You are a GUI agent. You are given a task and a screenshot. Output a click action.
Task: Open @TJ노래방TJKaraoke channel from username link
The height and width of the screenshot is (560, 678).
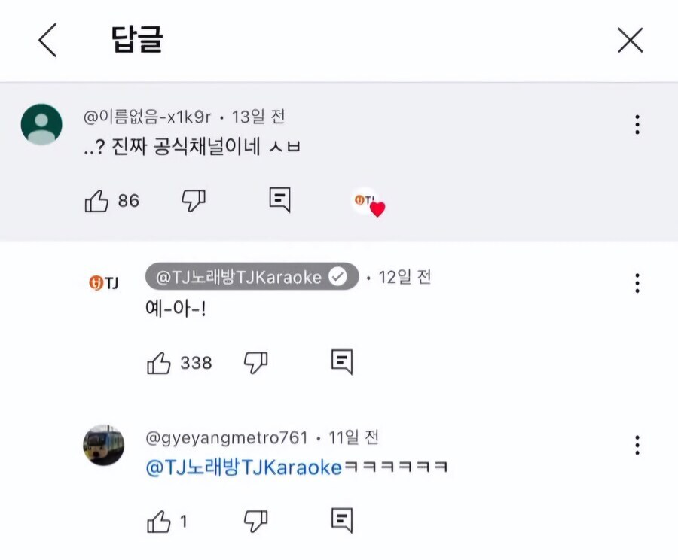coord(241,278)
